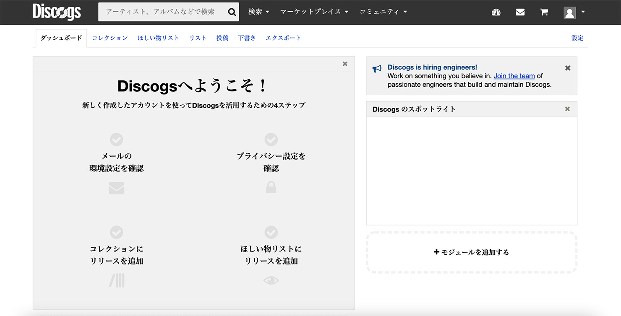
Task: Click the user avatar icon
Action: [569, 12]
